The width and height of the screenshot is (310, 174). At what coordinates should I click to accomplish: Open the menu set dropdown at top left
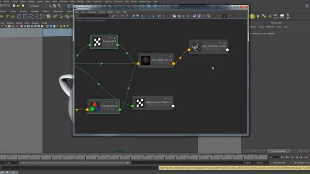click(x=5, y=5)
